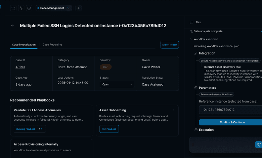Open options menu on Access Provisioning Internally card

88,144
